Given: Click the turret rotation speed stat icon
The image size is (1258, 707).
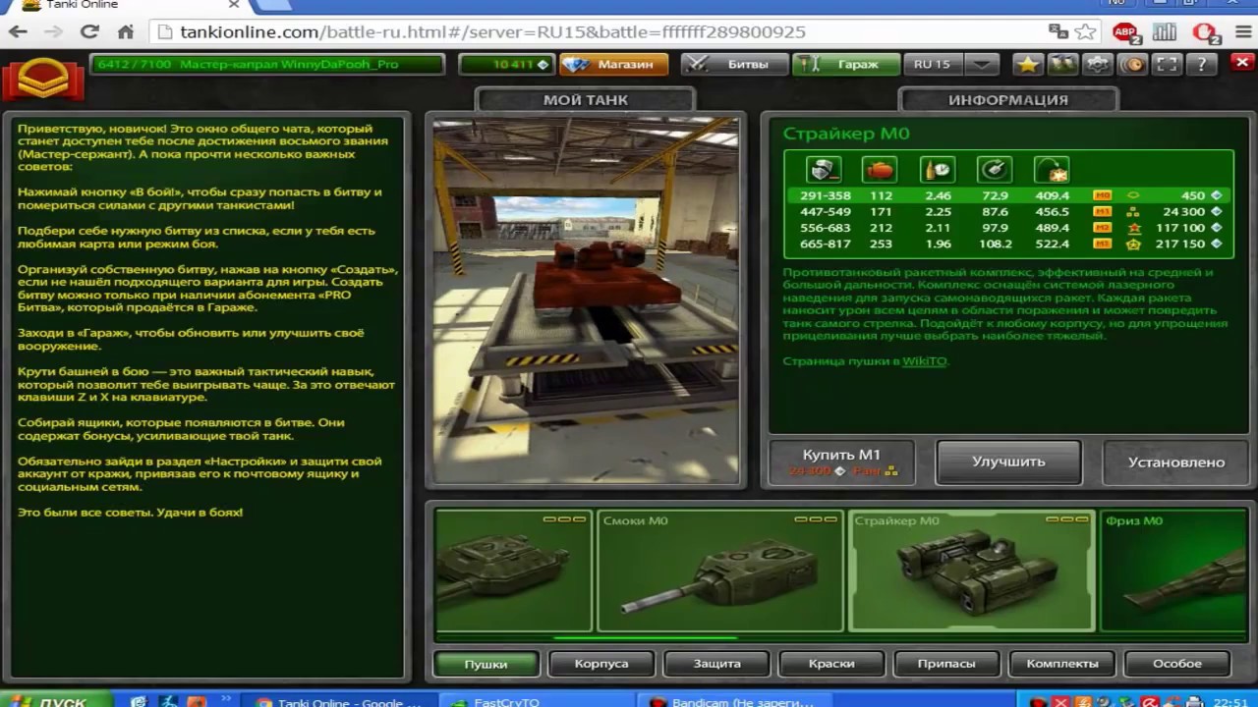Looking at the screenshot, I should (x=995, y=170).
